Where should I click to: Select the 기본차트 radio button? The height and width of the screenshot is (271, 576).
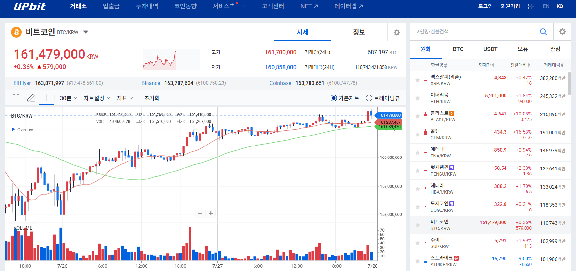(x=334, y=98)
